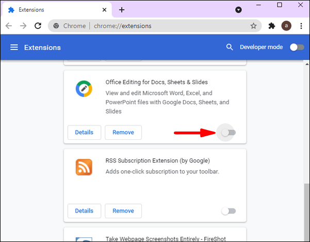
Task: Click the orange RSS feed icon
Action: [x=84, y=167]
